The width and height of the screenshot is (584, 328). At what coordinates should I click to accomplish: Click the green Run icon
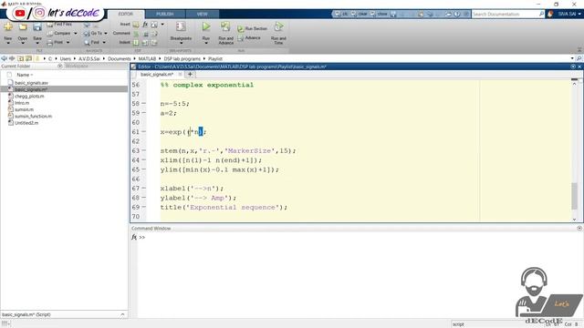[x=206, y=26]
